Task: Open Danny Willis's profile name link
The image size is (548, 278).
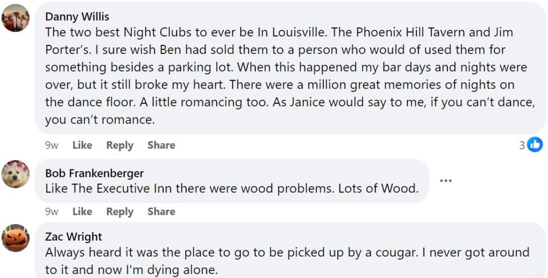Action: tap(77, 17)
